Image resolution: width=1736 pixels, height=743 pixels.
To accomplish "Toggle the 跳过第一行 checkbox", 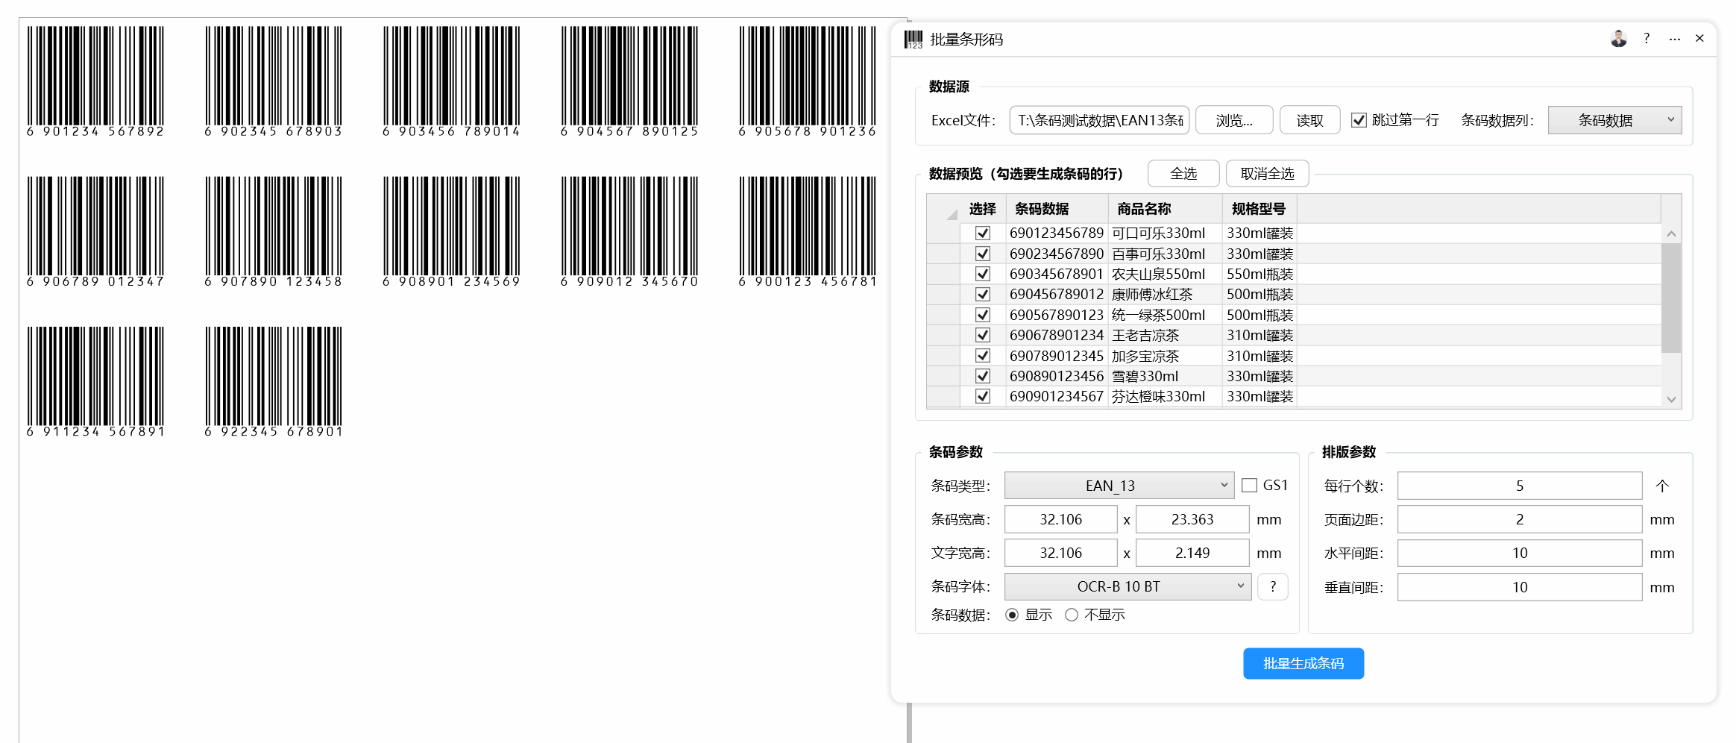I will pyautogui.click(x=1359, y=120).
